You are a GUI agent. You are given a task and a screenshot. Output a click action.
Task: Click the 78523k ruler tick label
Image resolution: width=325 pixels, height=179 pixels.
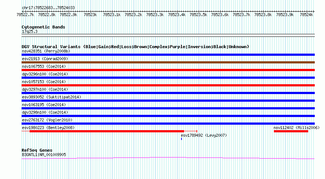click(x=90, y=15)
